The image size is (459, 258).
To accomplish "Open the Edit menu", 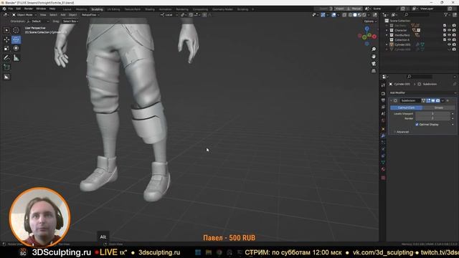I will click(19, 9).
